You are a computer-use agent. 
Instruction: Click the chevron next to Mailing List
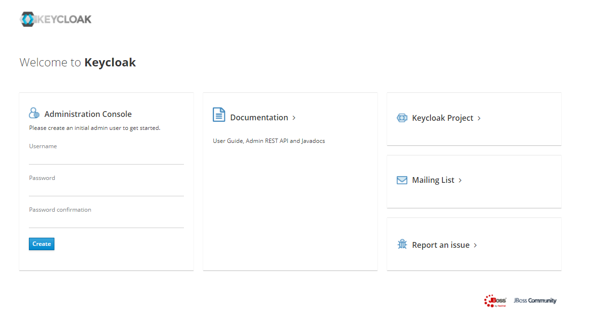tap(460, 180)
